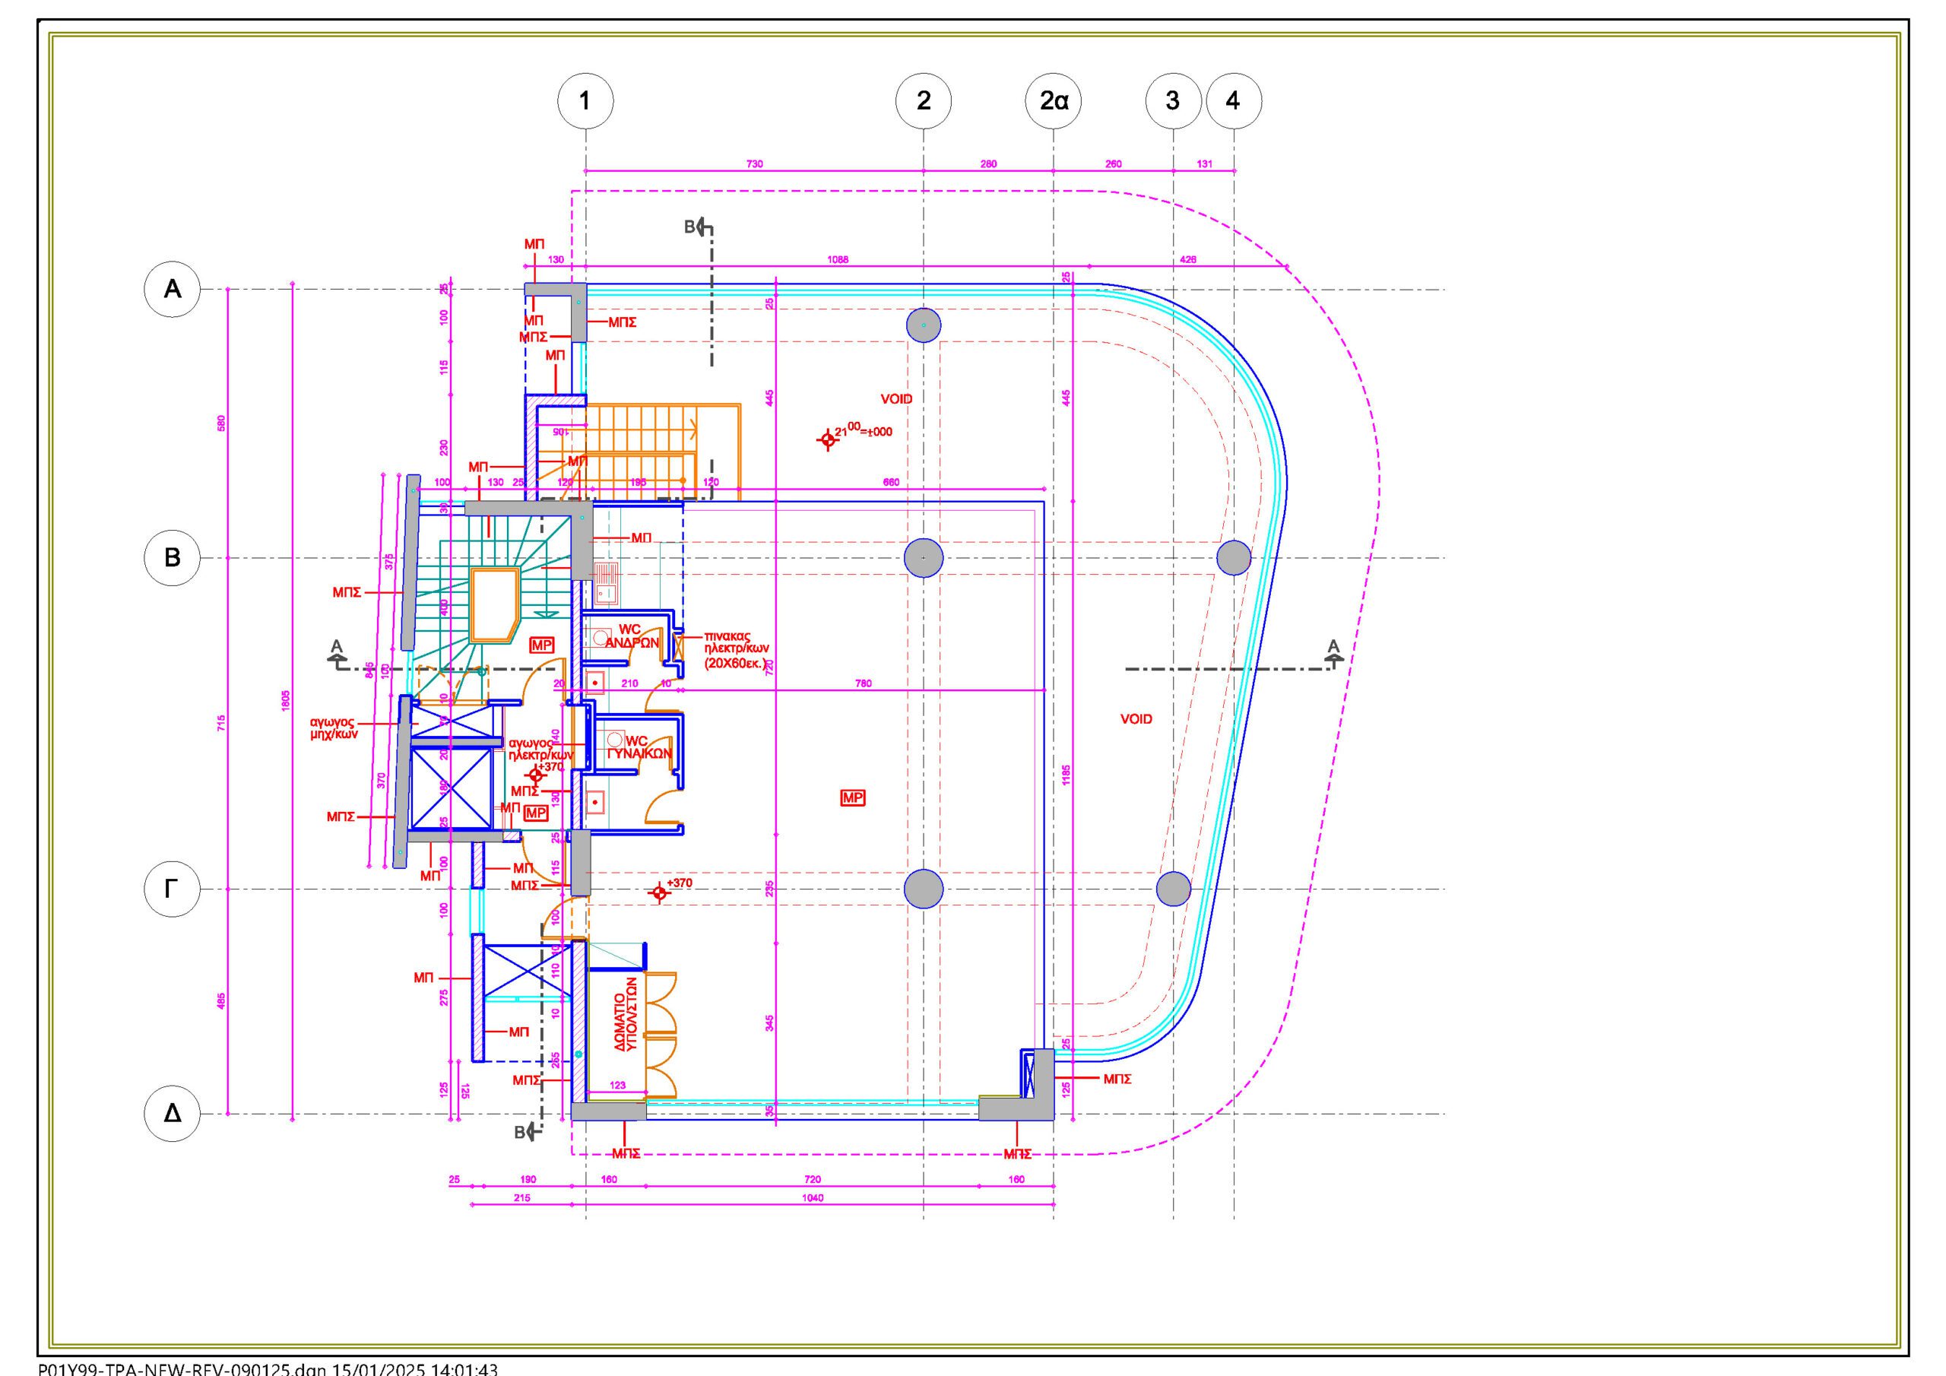Select the grid bubble numbered 1
Image resolution: width=1946 pixels, height=1376 pixels.
pos(585,101)
